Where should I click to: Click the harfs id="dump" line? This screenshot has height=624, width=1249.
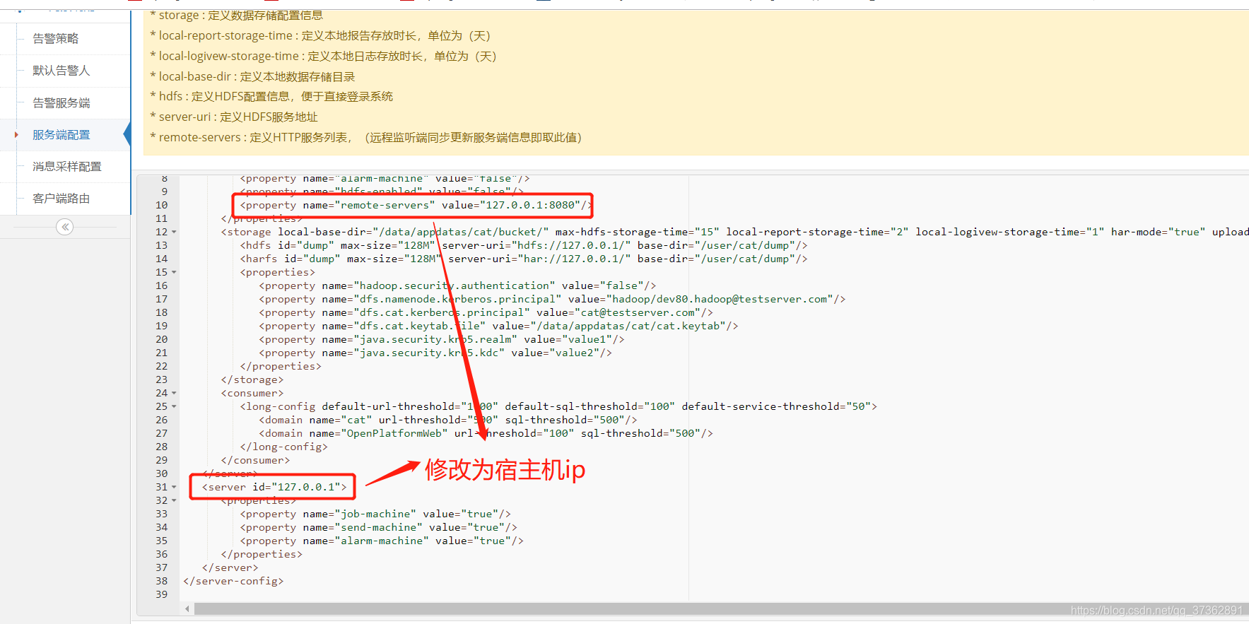[x=523, y=259]
